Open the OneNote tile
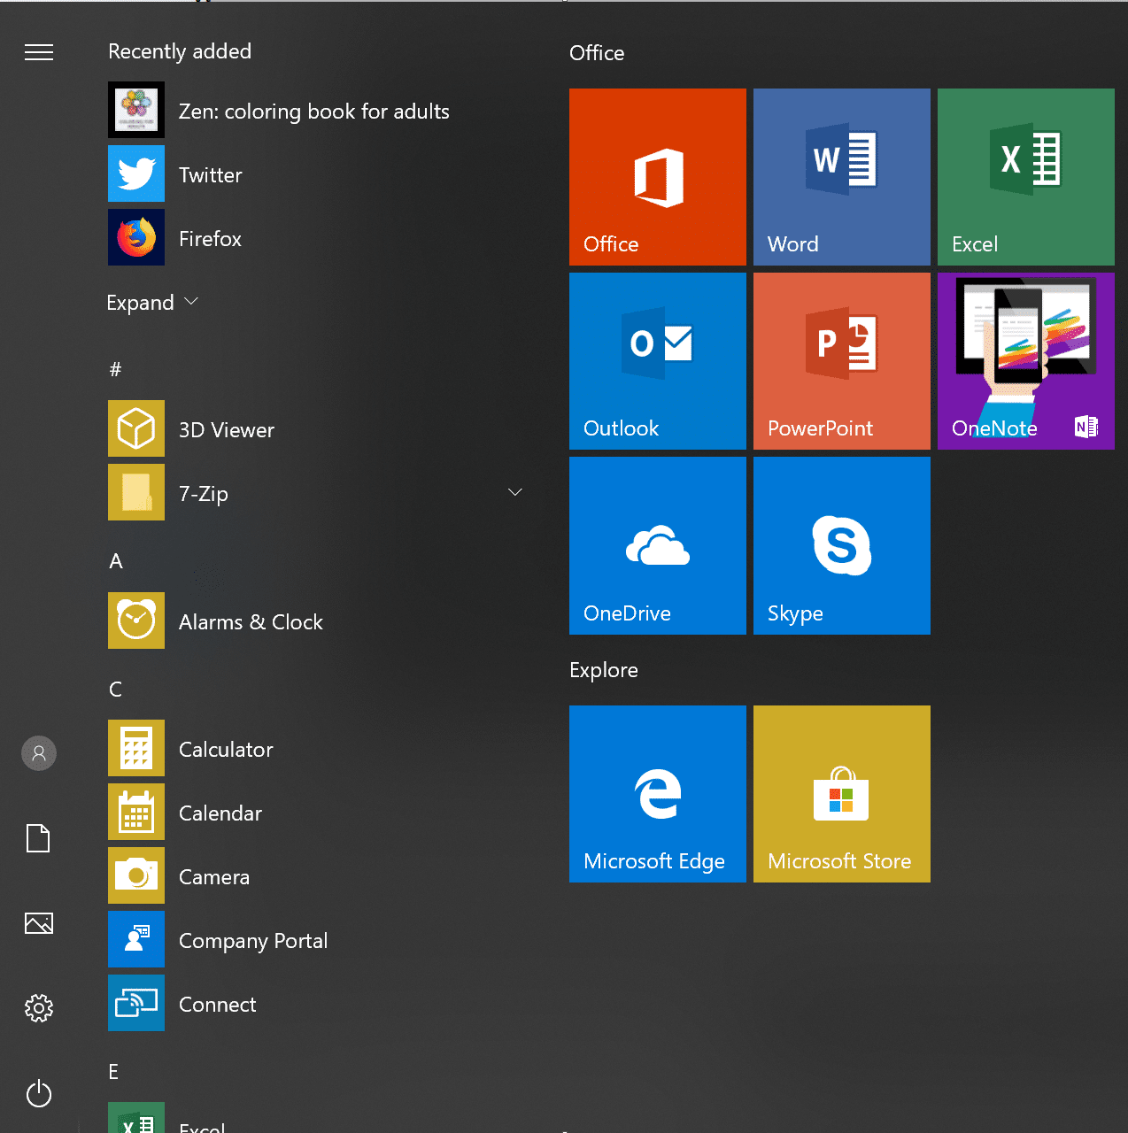The image size is (1128, 1133). point(1026,361)
